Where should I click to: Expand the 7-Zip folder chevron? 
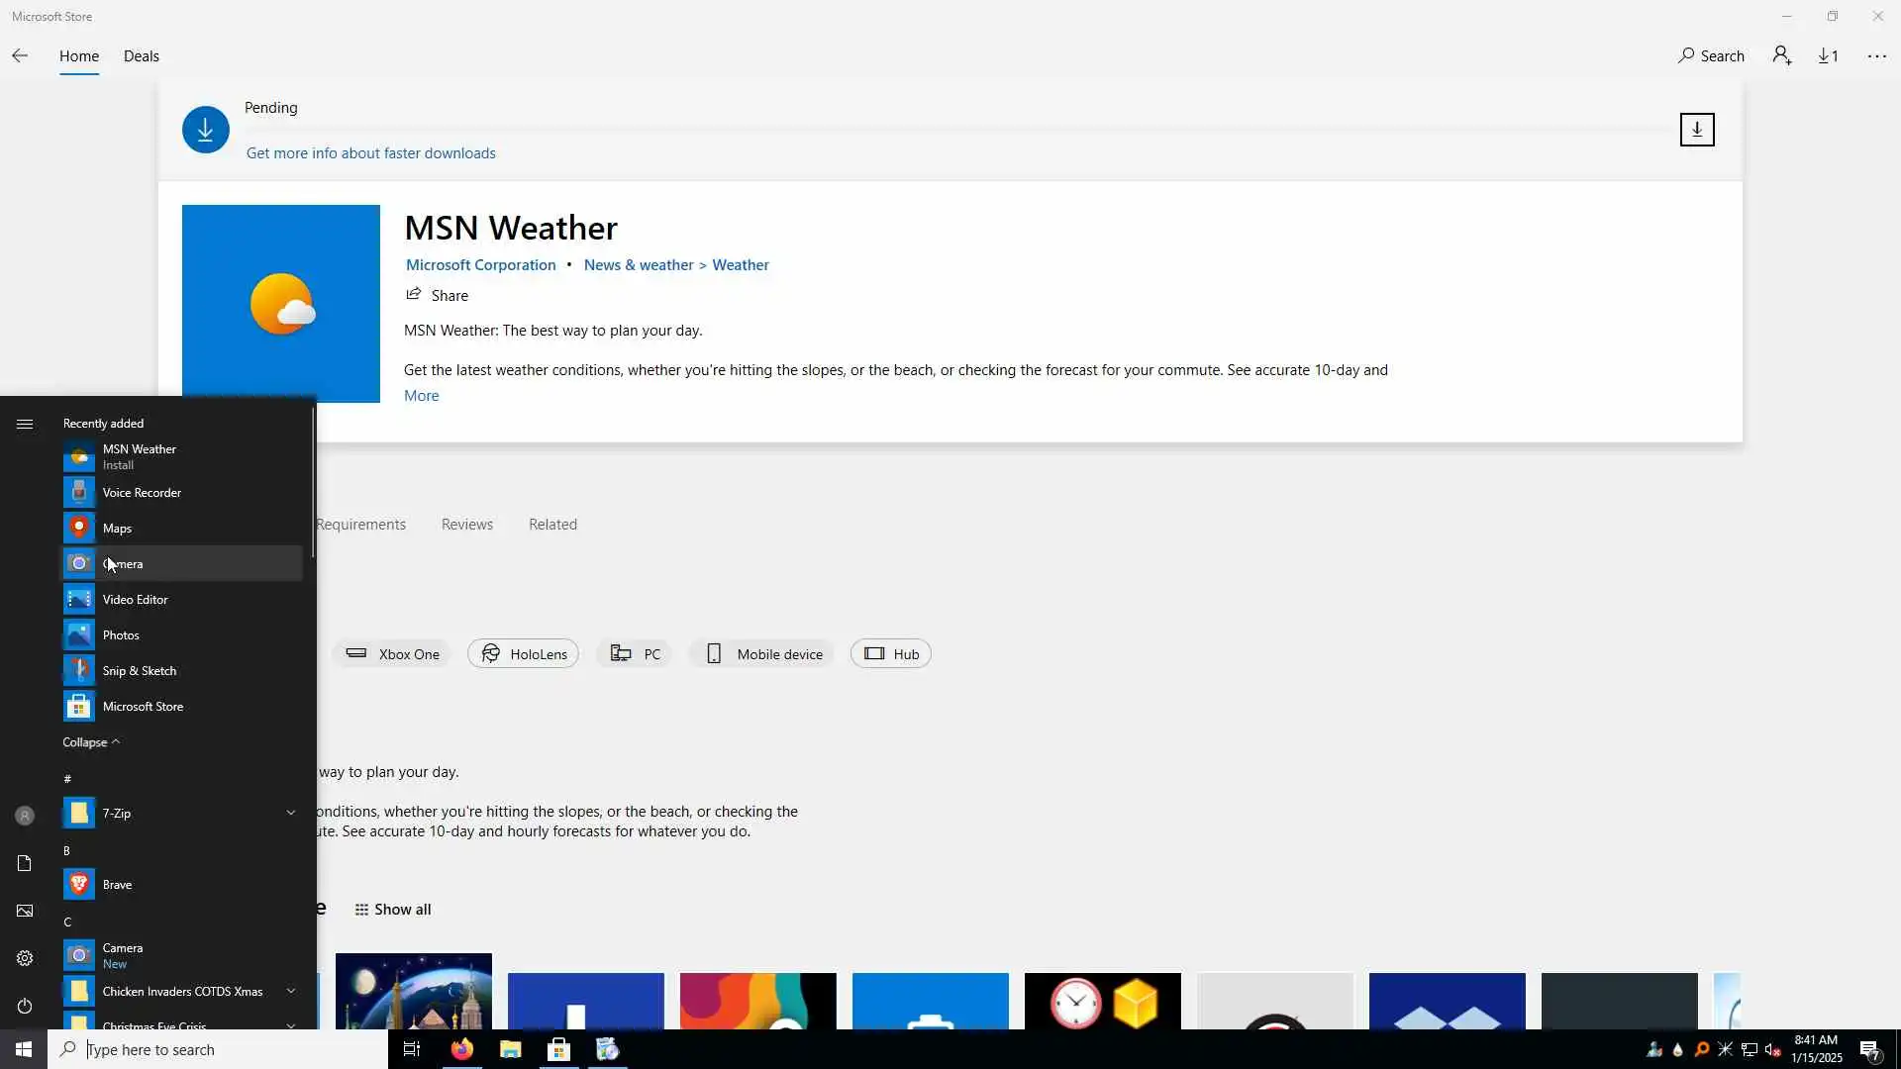pos(290,813)
